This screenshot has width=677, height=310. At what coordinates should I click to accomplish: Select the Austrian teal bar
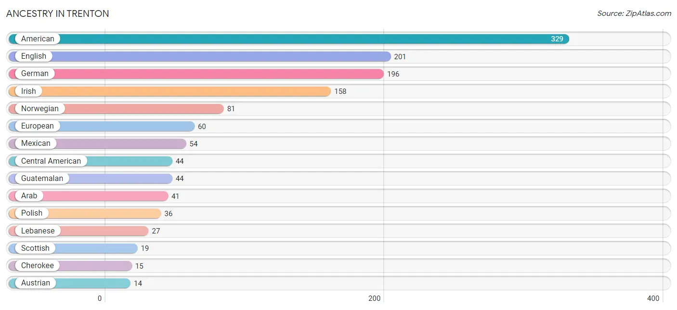[x=70, y=283]
